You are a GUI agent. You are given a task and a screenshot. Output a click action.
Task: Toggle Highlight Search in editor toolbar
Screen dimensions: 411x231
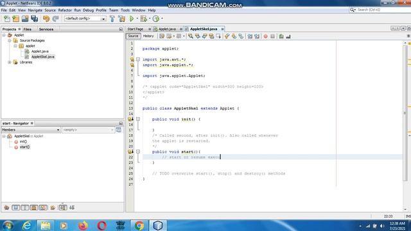click(x=211, y=36)
